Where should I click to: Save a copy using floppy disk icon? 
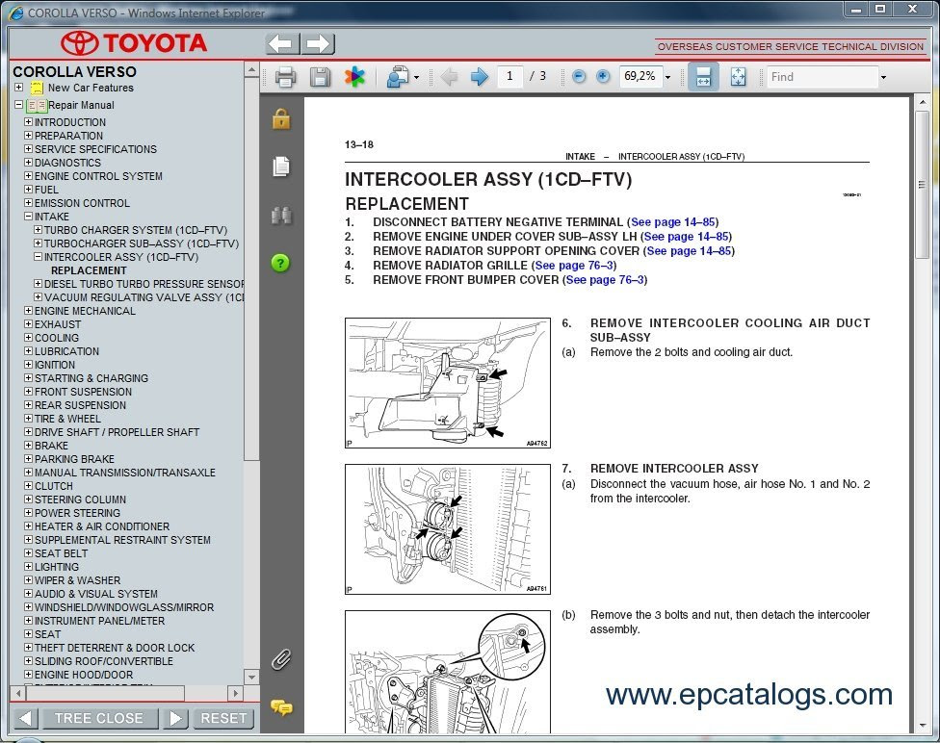(320, 77)
